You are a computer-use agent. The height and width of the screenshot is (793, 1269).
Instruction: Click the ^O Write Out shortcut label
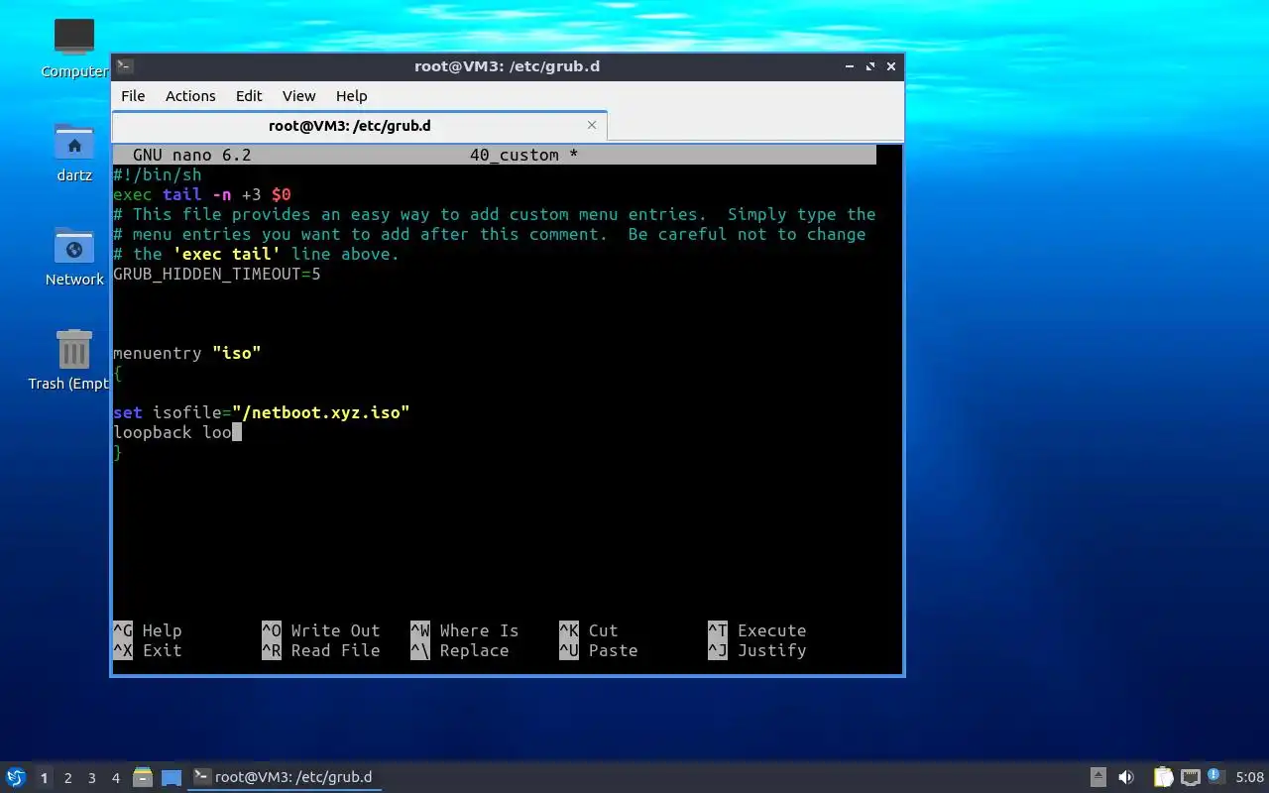click(320, 630)
